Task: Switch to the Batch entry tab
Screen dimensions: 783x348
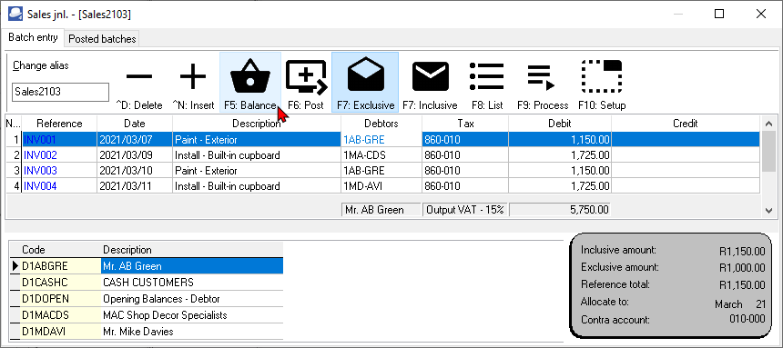Action: pyautogui.click(x=33, y=37)
